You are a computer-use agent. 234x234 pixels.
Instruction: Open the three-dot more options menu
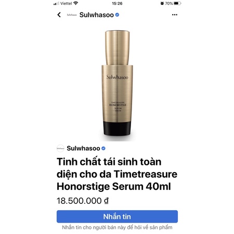pyautogui.click(x=175, y=15)
